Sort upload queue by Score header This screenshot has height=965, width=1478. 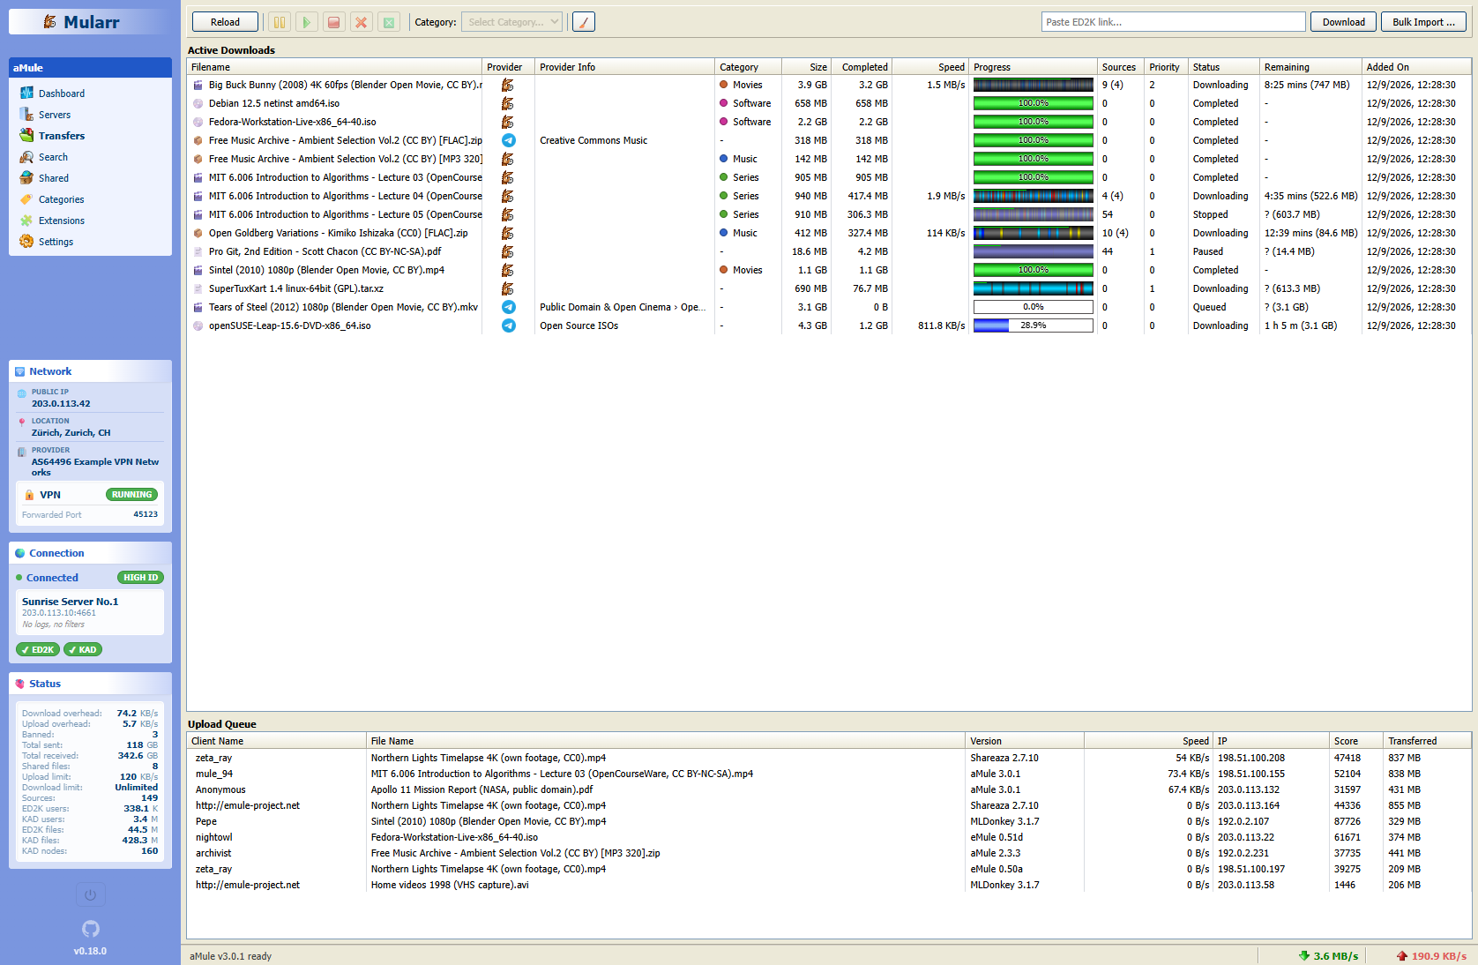tap(1356, 741)
